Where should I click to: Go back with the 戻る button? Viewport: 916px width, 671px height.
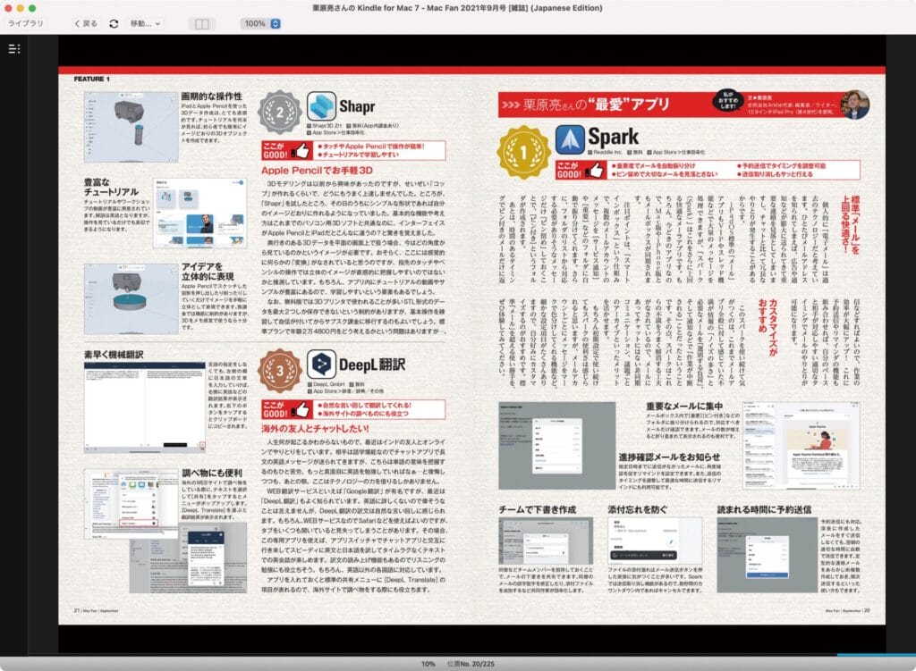click(x=86, y=23)
